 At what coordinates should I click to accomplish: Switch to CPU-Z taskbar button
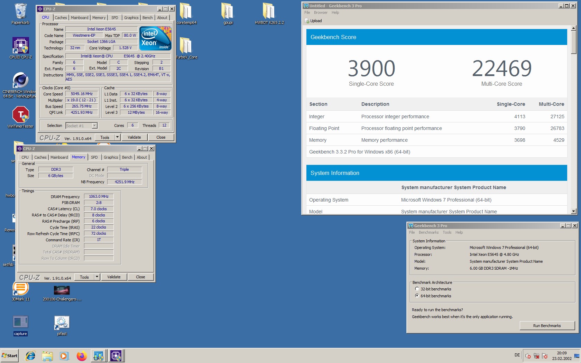point(116,355)
